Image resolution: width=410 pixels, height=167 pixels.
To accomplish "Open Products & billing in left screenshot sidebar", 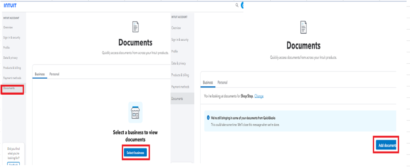I will tap(12, 68).
